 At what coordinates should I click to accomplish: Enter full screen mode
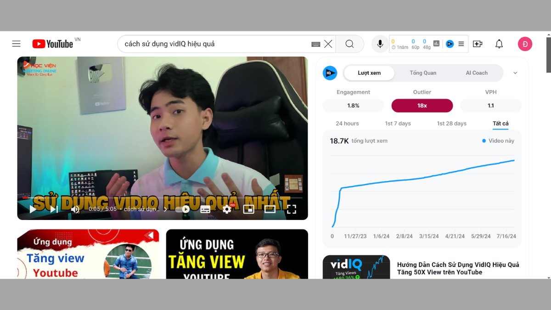[292, 209]
